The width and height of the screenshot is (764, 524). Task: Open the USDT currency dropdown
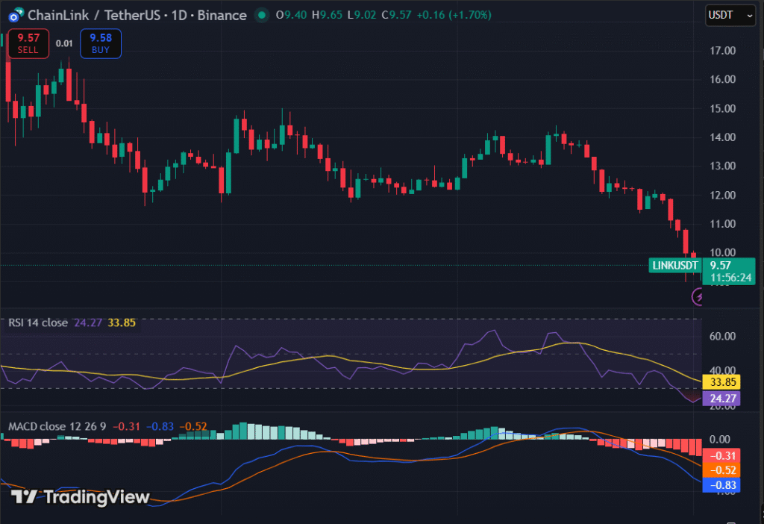click(x=730, y=15)
